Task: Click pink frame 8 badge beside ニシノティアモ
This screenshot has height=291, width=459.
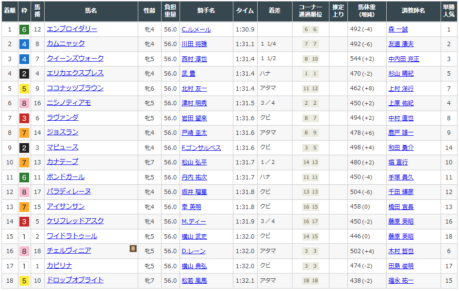Action: 24,103
